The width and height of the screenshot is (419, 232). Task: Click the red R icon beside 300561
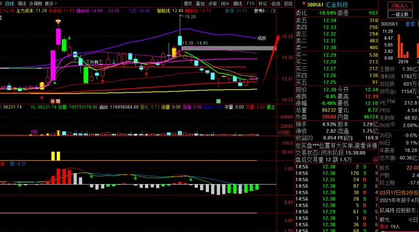pyautogui.click(x=303, y=4)
